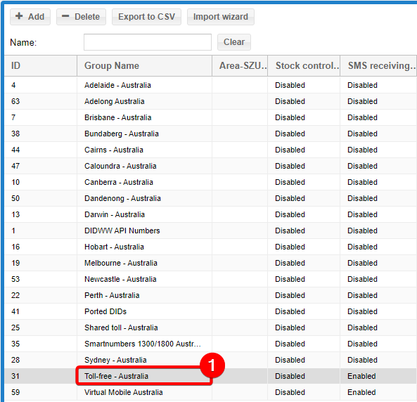Screen dimensions: 417x402
Task: Select Toll-free - Australia group
Action: click(x=116, y=376)
